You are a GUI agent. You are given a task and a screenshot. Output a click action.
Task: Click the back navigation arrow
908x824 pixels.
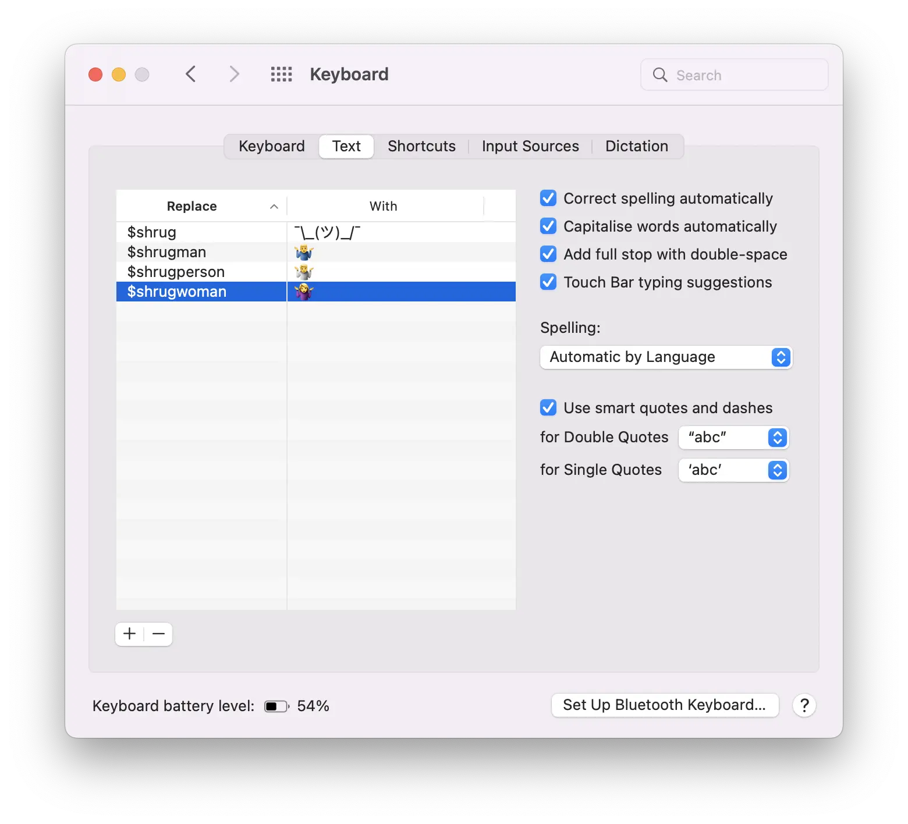[x=191, y=74]
